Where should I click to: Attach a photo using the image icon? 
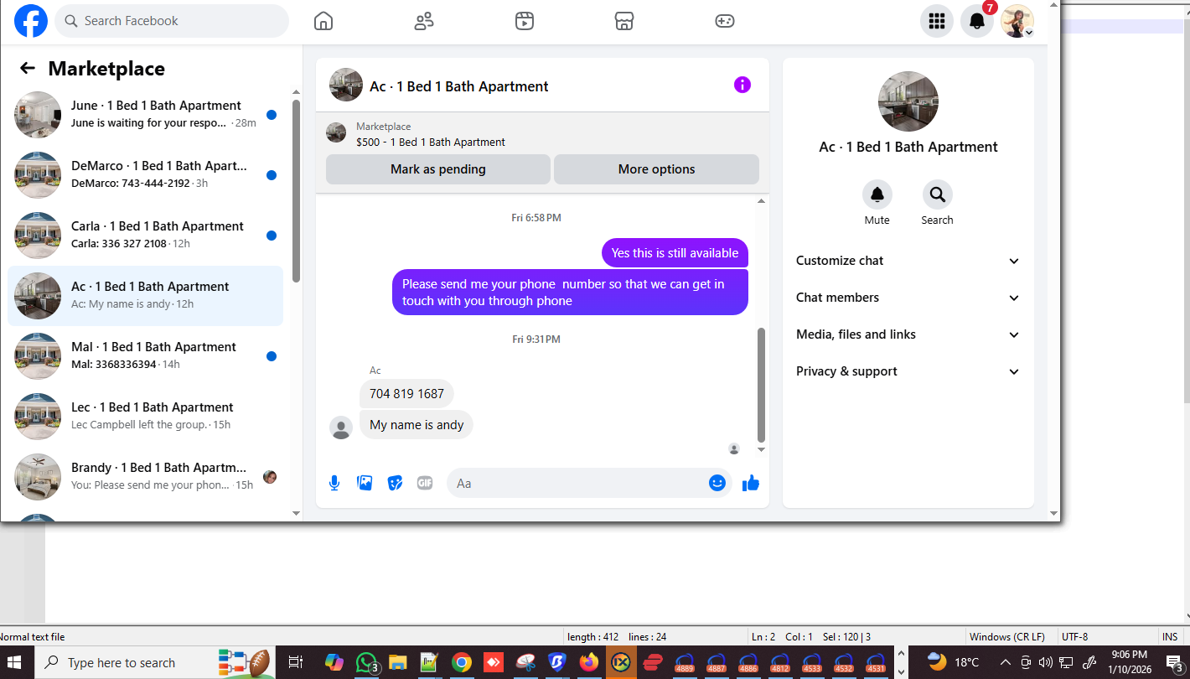365,483
